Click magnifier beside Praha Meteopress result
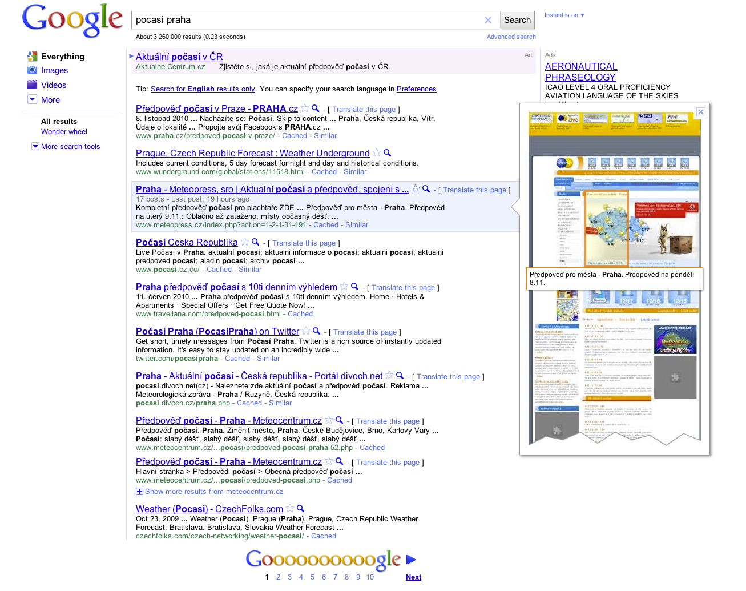 [426, 188]
